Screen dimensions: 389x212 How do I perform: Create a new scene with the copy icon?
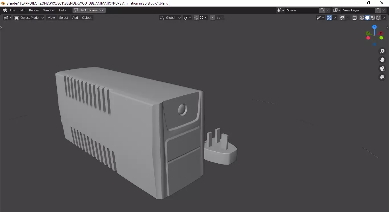pos(322,10)
